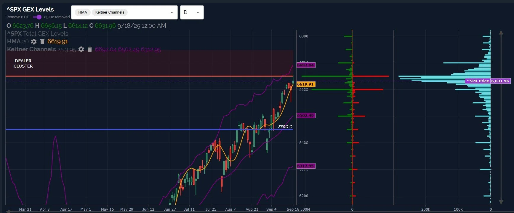Click the close value C 6631.96
Image resolution: width=514 pixels, height=213 pixels.
click(x=103, y=26)
